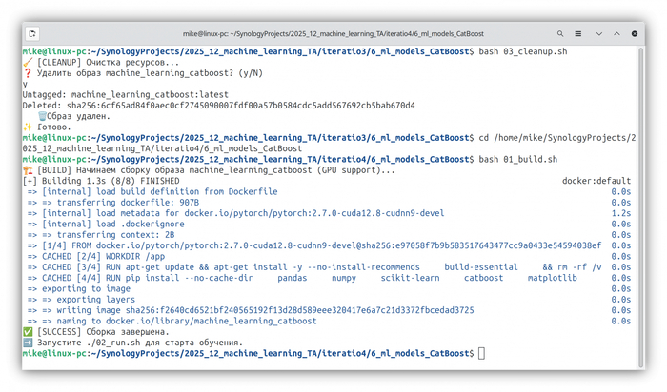Click 'docker:default' text in build output
This screenshot has width=667, height=392.
[x=596, y=181]
